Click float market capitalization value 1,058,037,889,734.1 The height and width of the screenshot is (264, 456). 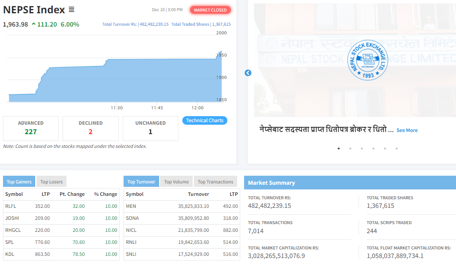tap(395, 256)
